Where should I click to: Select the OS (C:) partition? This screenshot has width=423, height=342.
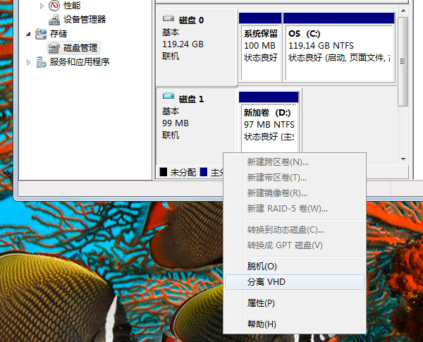339,48
